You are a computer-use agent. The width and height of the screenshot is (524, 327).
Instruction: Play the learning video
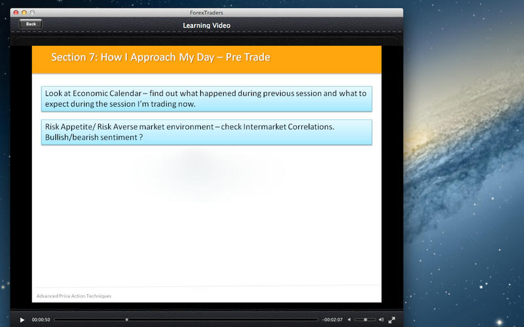pos(22,320)
